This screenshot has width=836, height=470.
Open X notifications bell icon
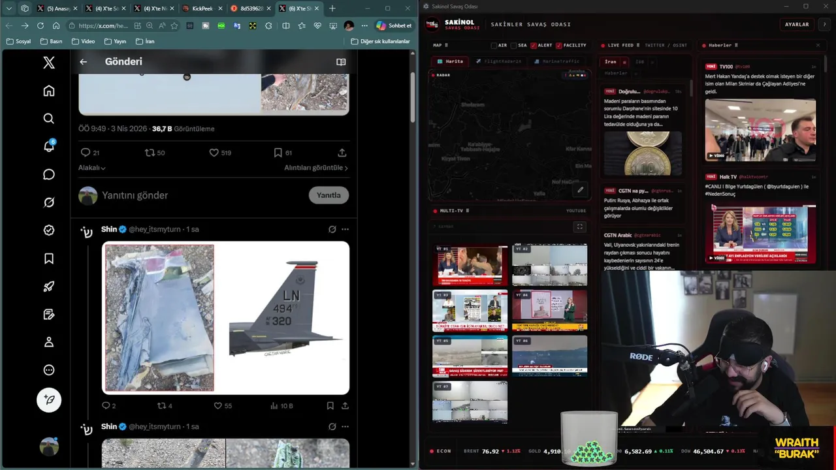(x=49, y=146)
